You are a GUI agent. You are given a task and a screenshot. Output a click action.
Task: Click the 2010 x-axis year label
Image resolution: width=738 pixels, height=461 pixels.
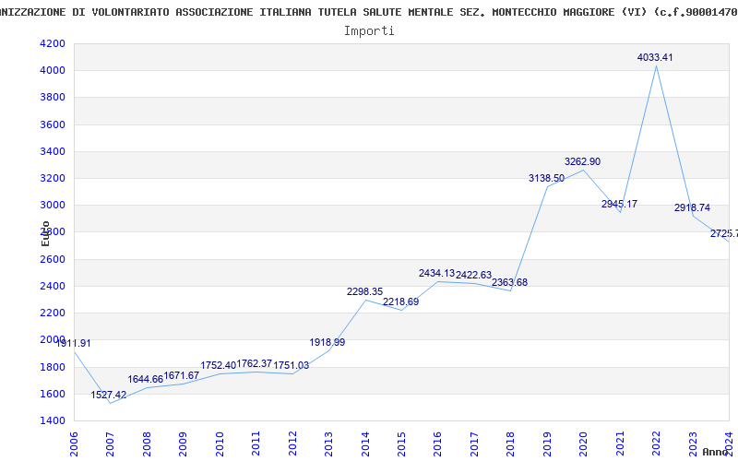(x=220, y=444)
